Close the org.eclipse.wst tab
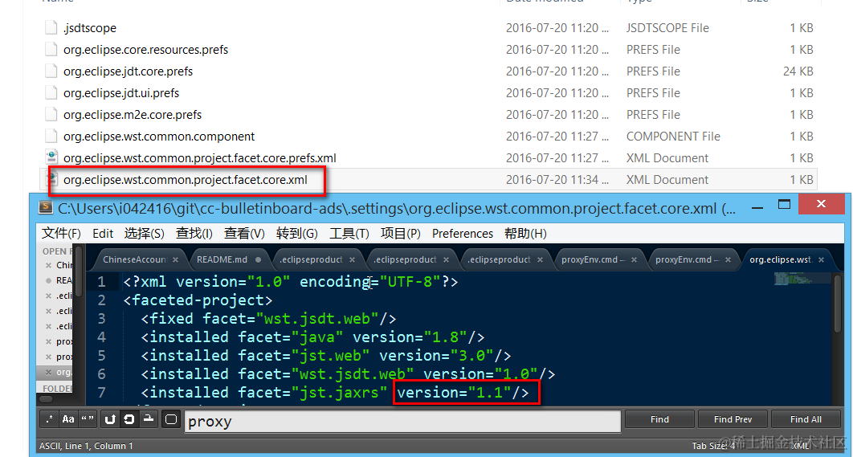This screenshot has width=853, height=457. [822, 260]
